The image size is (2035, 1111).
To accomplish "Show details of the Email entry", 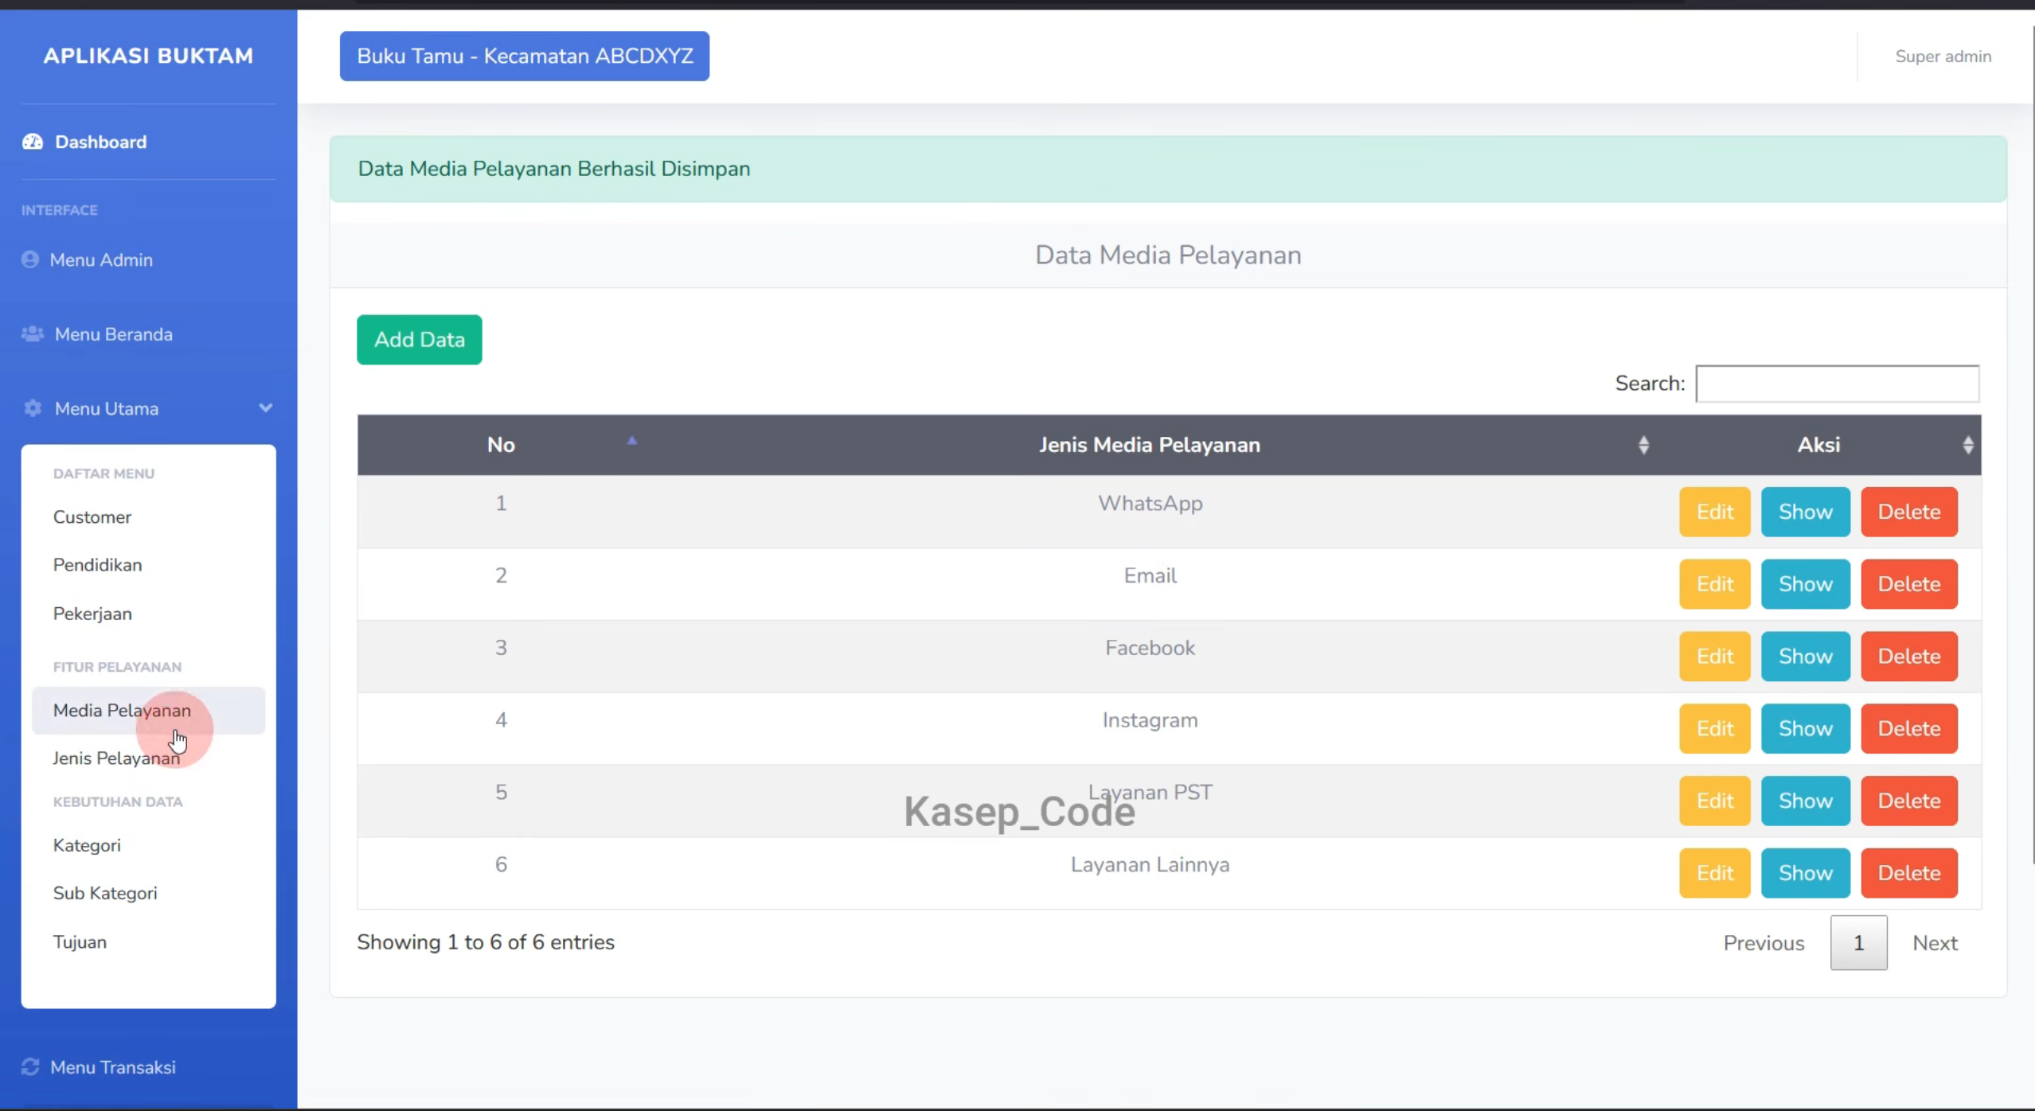I will (x=1806, y=584).
